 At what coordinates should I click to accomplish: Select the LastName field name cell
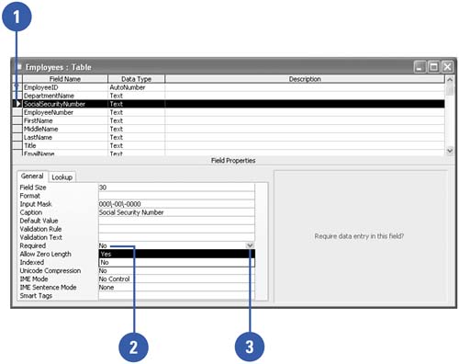pos(65,137)
